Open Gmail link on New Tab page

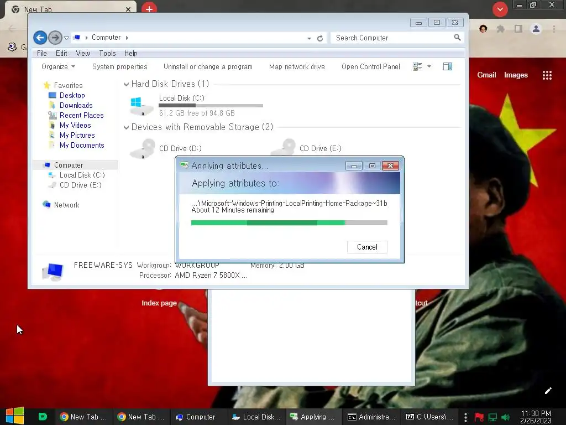[486, 75]
